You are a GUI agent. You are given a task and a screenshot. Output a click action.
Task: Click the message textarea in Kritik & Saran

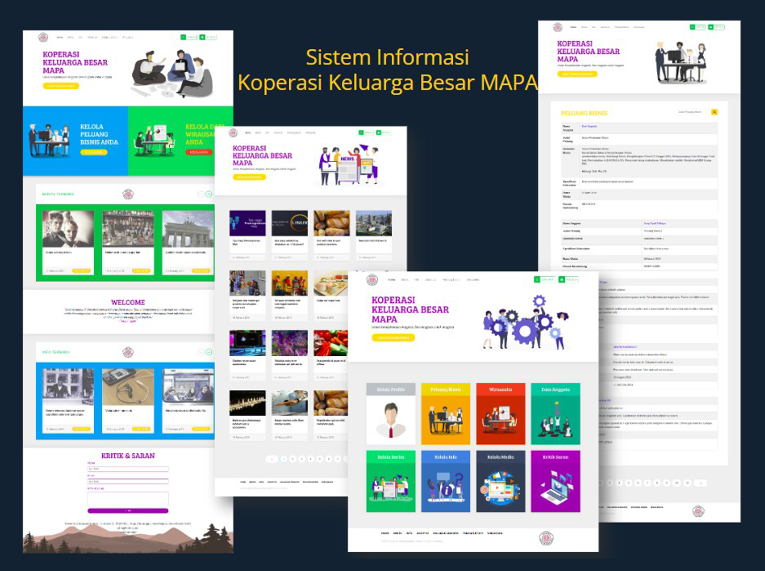point(128,499)
